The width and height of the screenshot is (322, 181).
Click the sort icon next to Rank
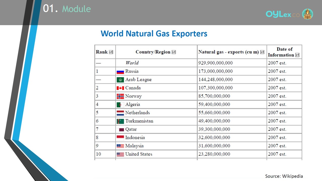pyautogui.click(x=111, y=52)
